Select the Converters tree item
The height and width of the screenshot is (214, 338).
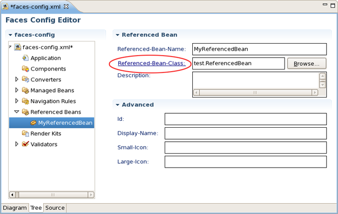point(46,80)
